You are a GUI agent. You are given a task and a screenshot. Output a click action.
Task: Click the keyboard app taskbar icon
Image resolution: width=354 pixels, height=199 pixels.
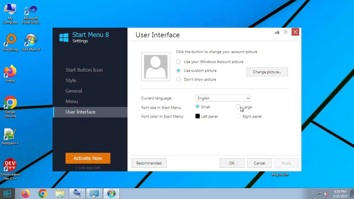click(x=77, y=193)
